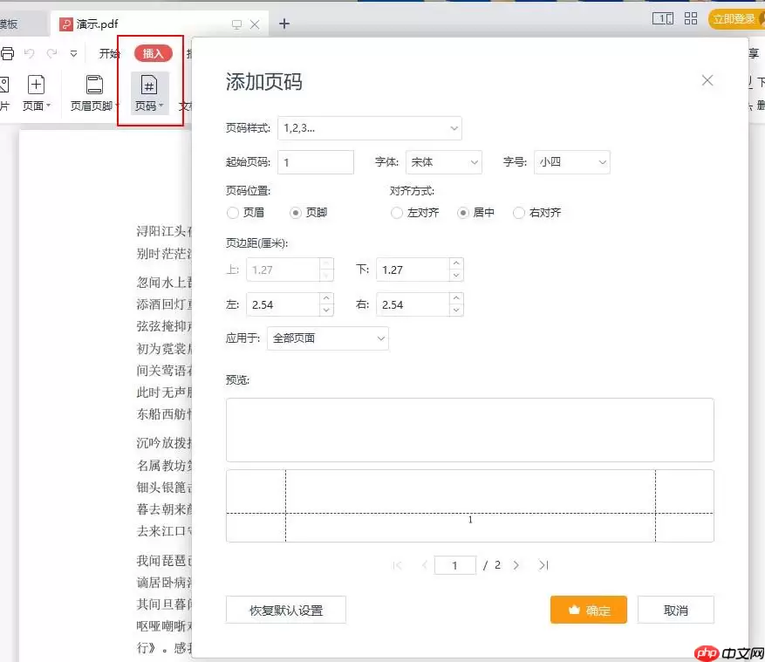Select the 页面 (Page) tool icon
The height and width of the screenshot is (662, 765).
coord(37,85)
